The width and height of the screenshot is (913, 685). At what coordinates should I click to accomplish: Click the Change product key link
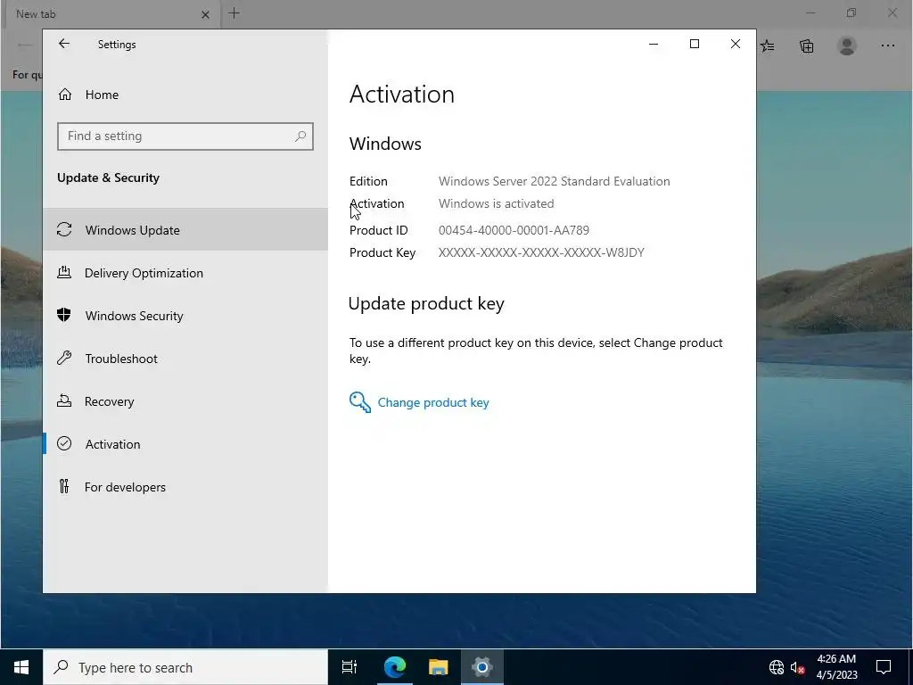pos(433,402)
